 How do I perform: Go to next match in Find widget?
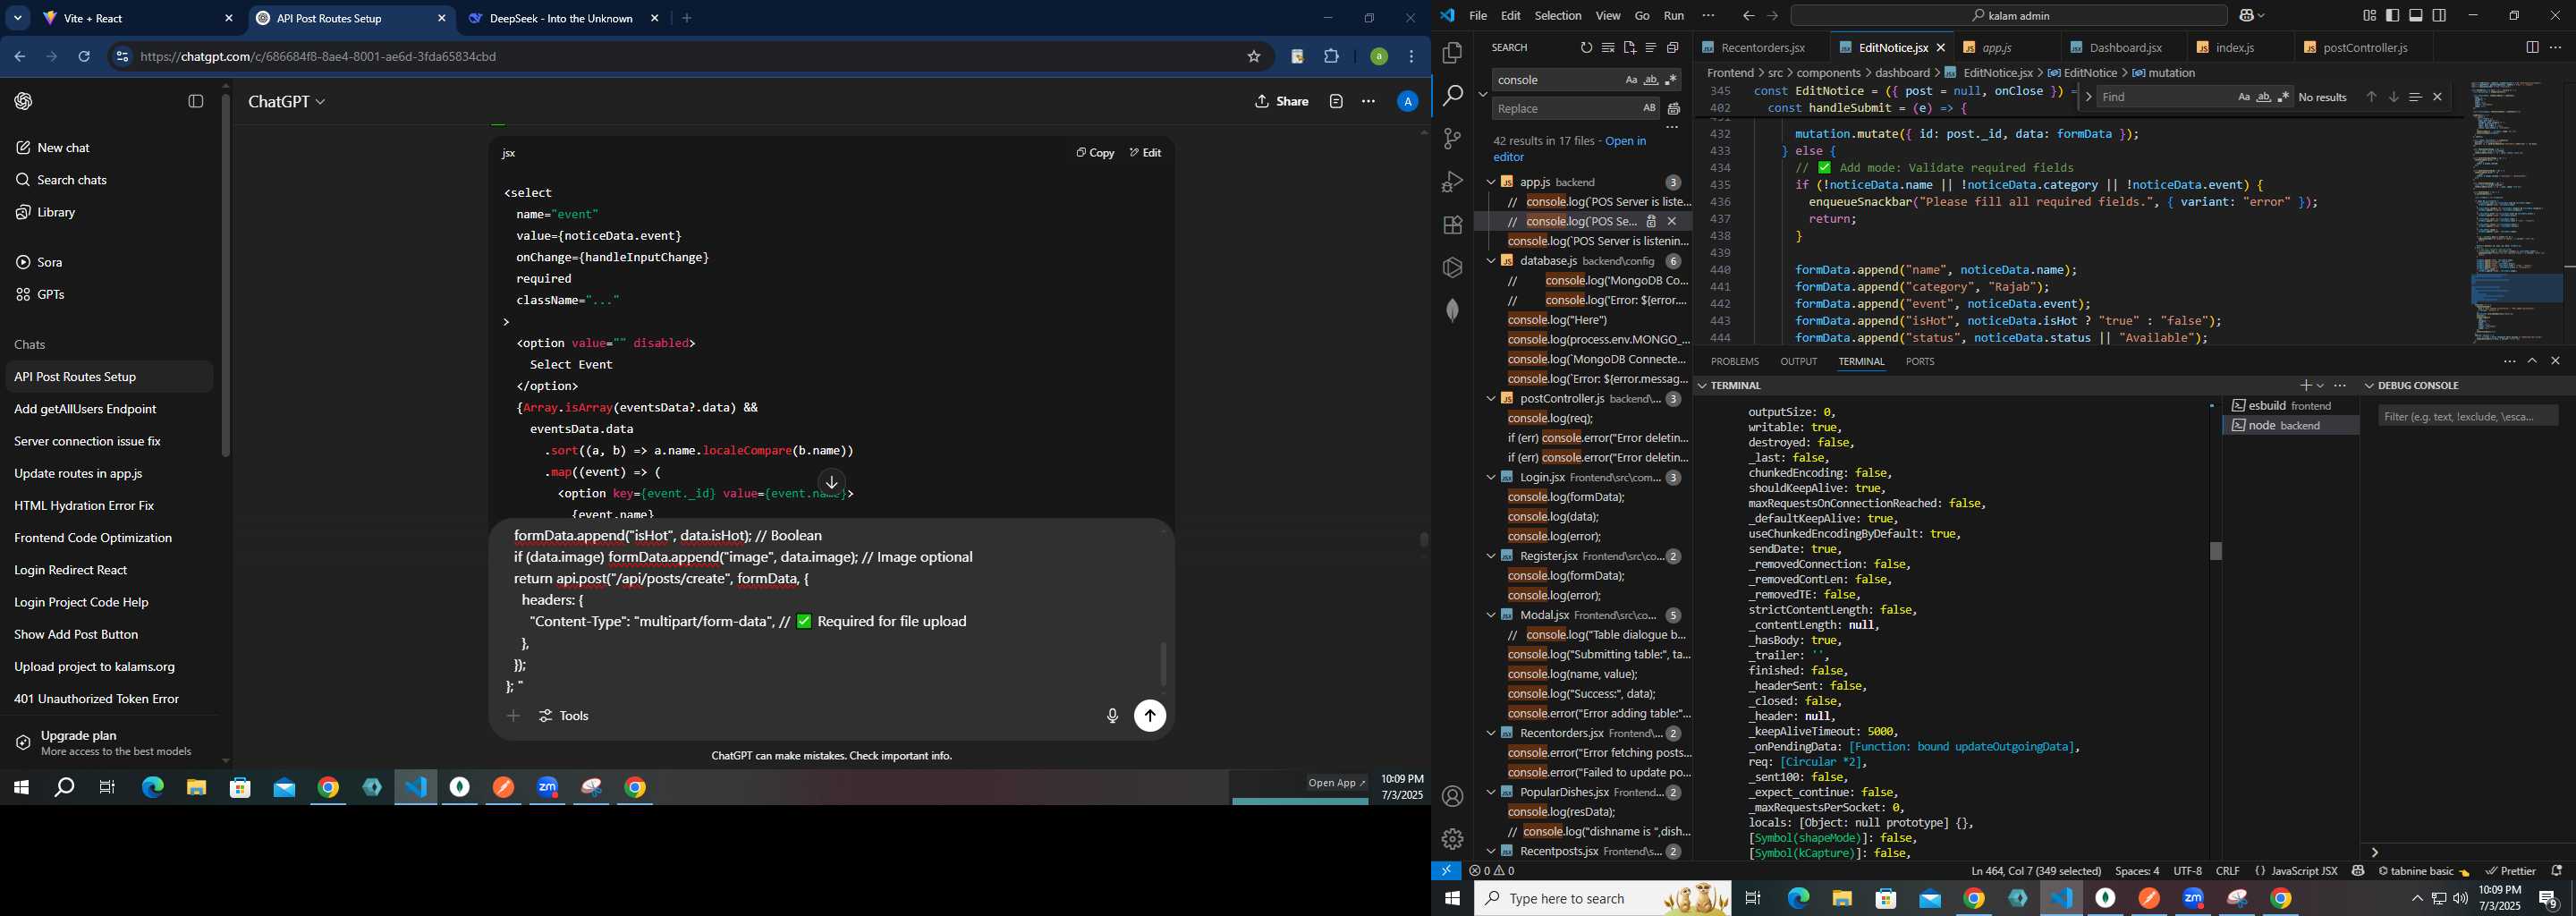pyautogui.click(x=2393, y=97)
